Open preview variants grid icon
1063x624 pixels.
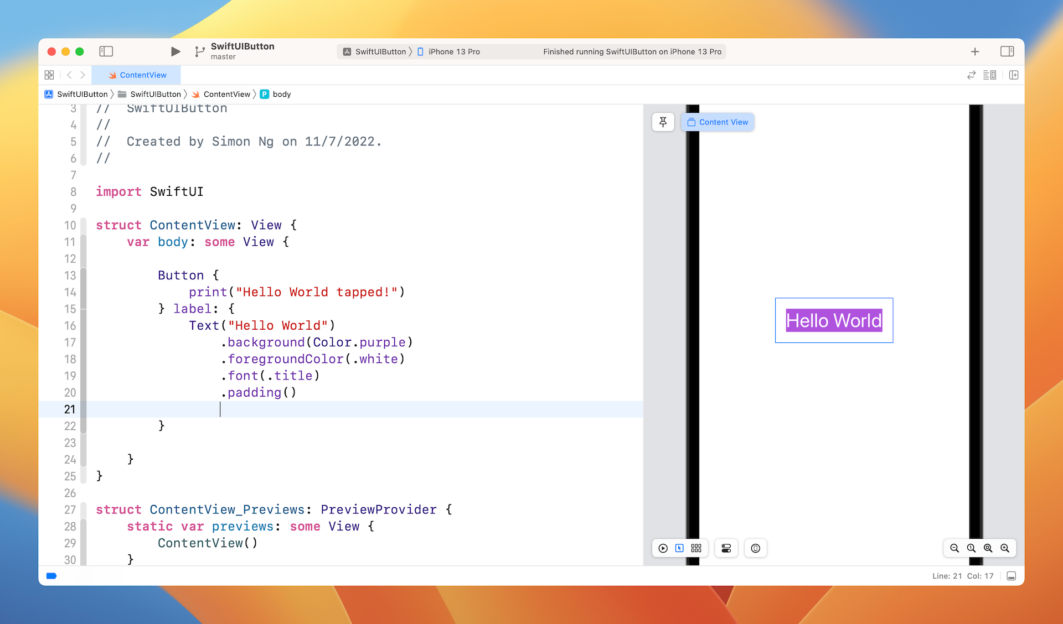click(x=696, y=548)
